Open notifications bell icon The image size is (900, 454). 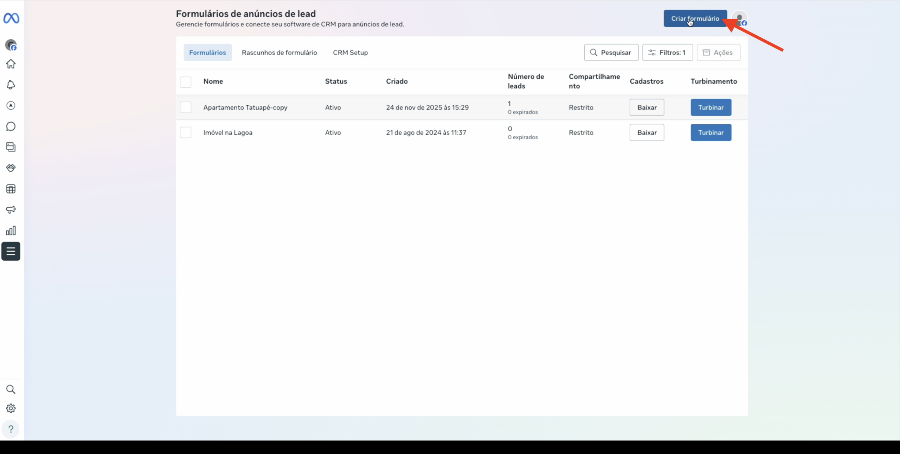tap(11, 85)
